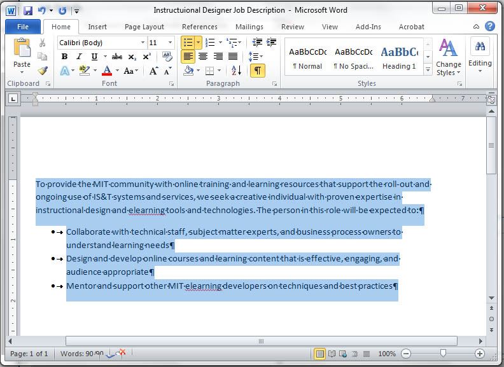
Task: Switch to the Page Layout tab
Action: tap(144, 27)
